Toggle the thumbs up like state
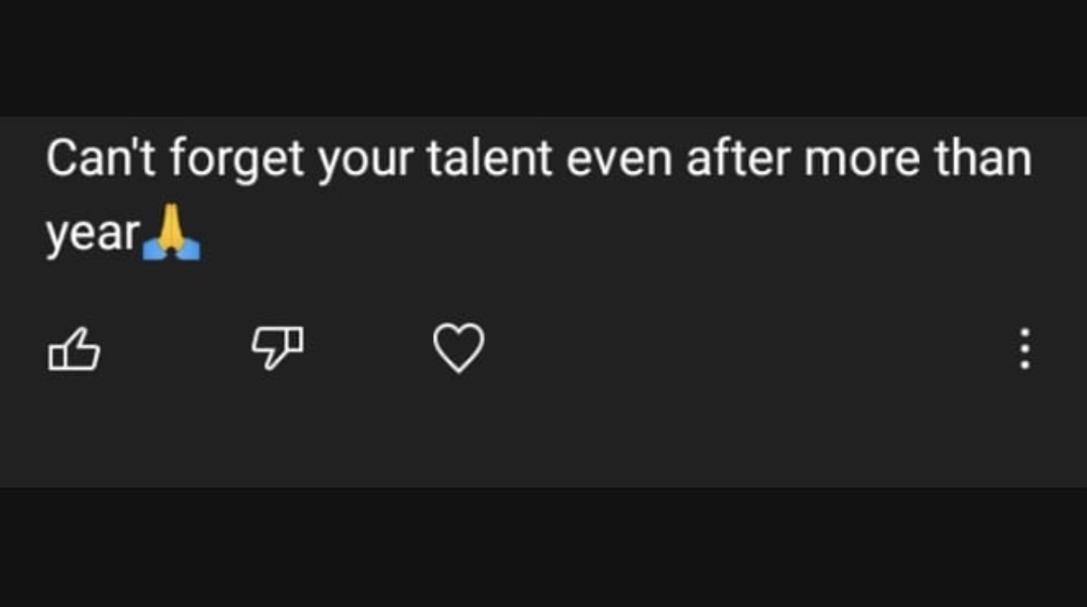 coord(74,349)
